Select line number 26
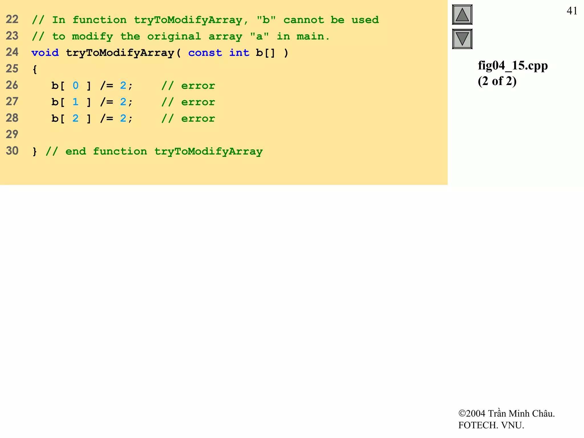The width and height of the screenshot is (584, 438). (12, 85)
